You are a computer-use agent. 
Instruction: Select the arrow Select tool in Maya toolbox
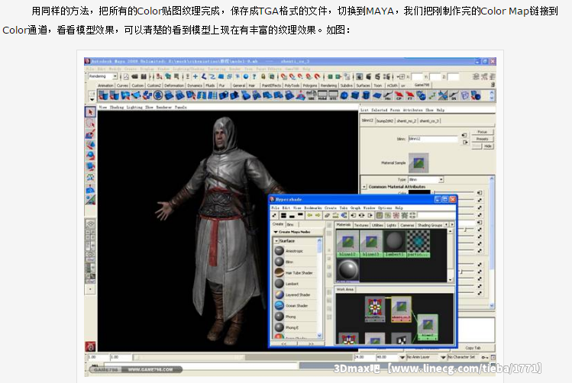[90, 112]
